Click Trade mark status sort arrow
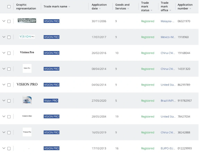 coord(151,10)
